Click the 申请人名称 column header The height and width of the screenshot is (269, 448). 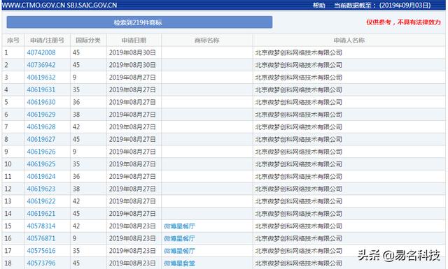pos(349,41)
